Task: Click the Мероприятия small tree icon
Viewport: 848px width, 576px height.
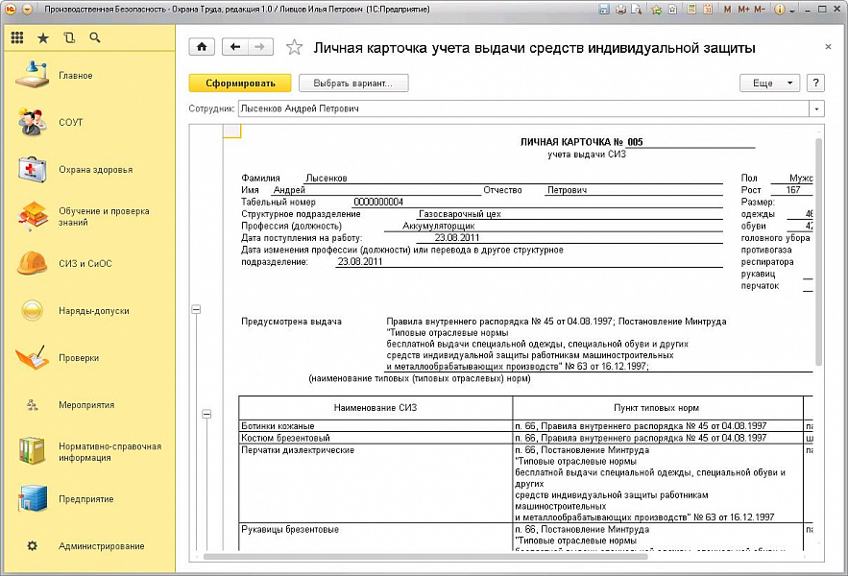Action: tap(32, 404)
